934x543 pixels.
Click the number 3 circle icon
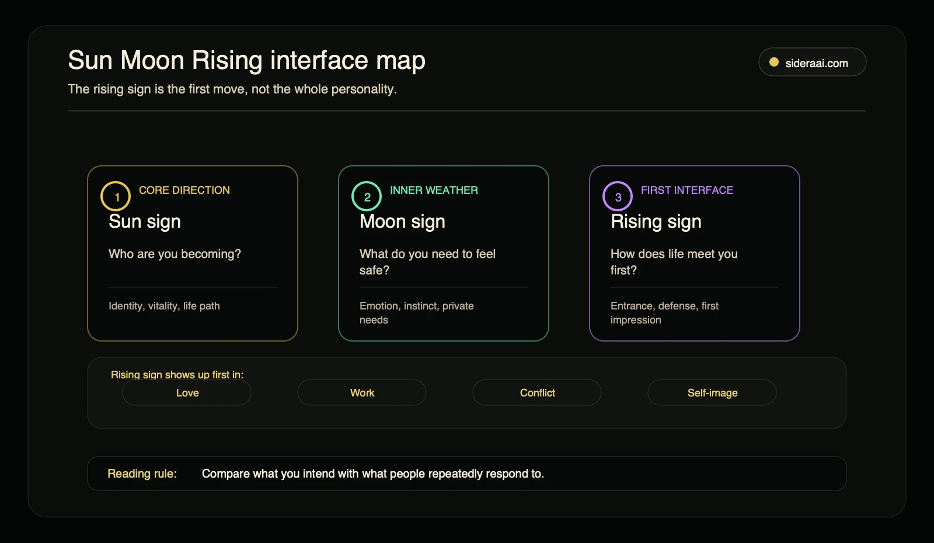click(x=618, y=196)
